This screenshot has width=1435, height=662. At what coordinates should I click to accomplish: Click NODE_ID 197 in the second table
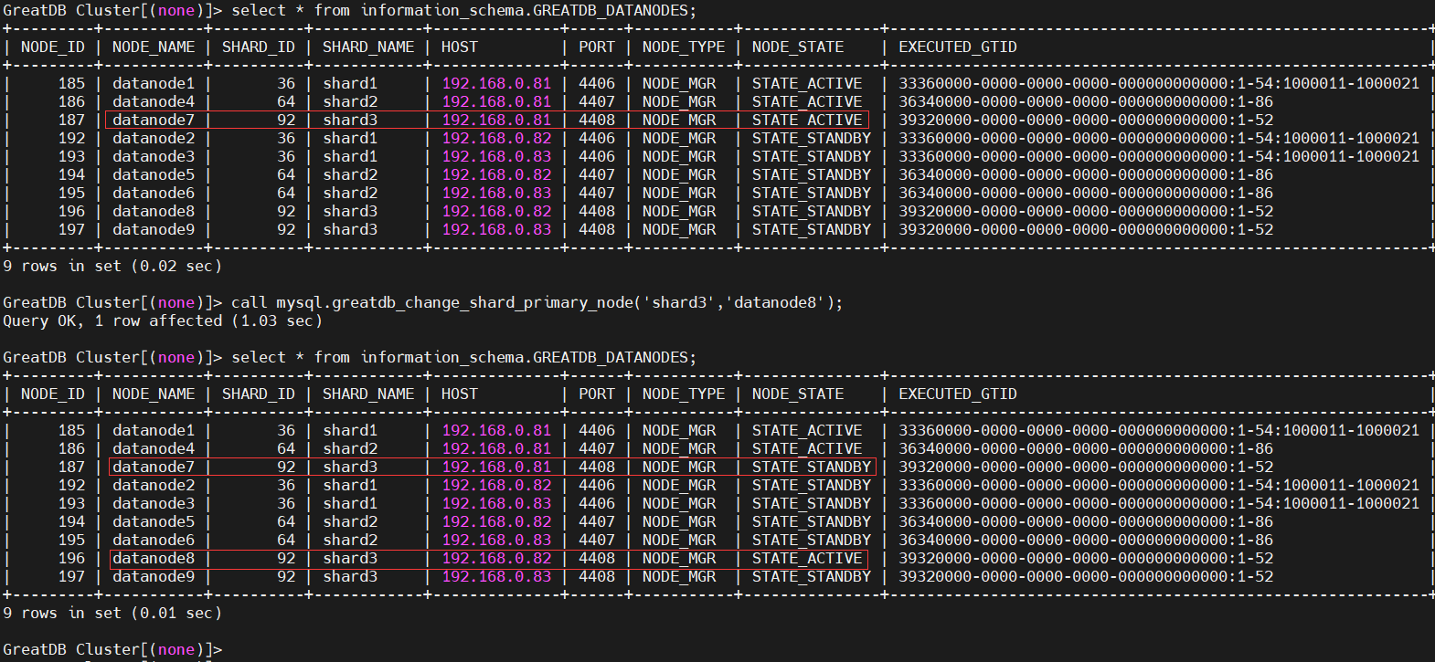point(71,576)
